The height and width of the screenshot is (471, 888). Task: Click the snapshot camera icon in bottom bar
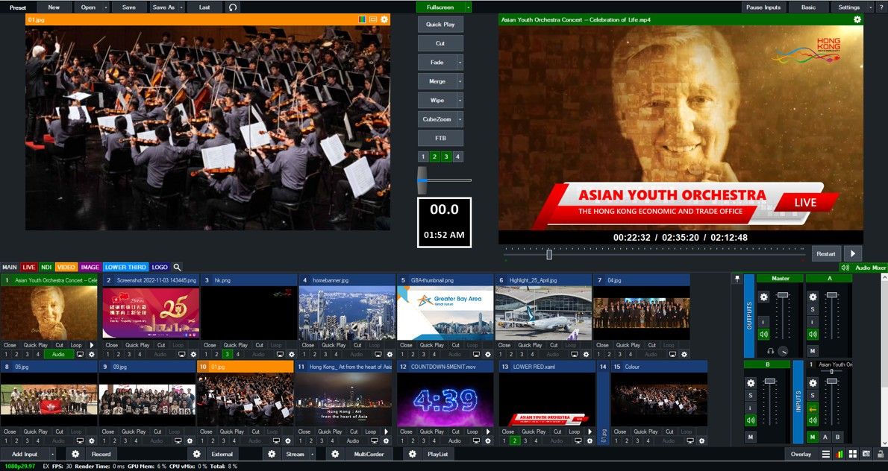[x=866, y=454]
